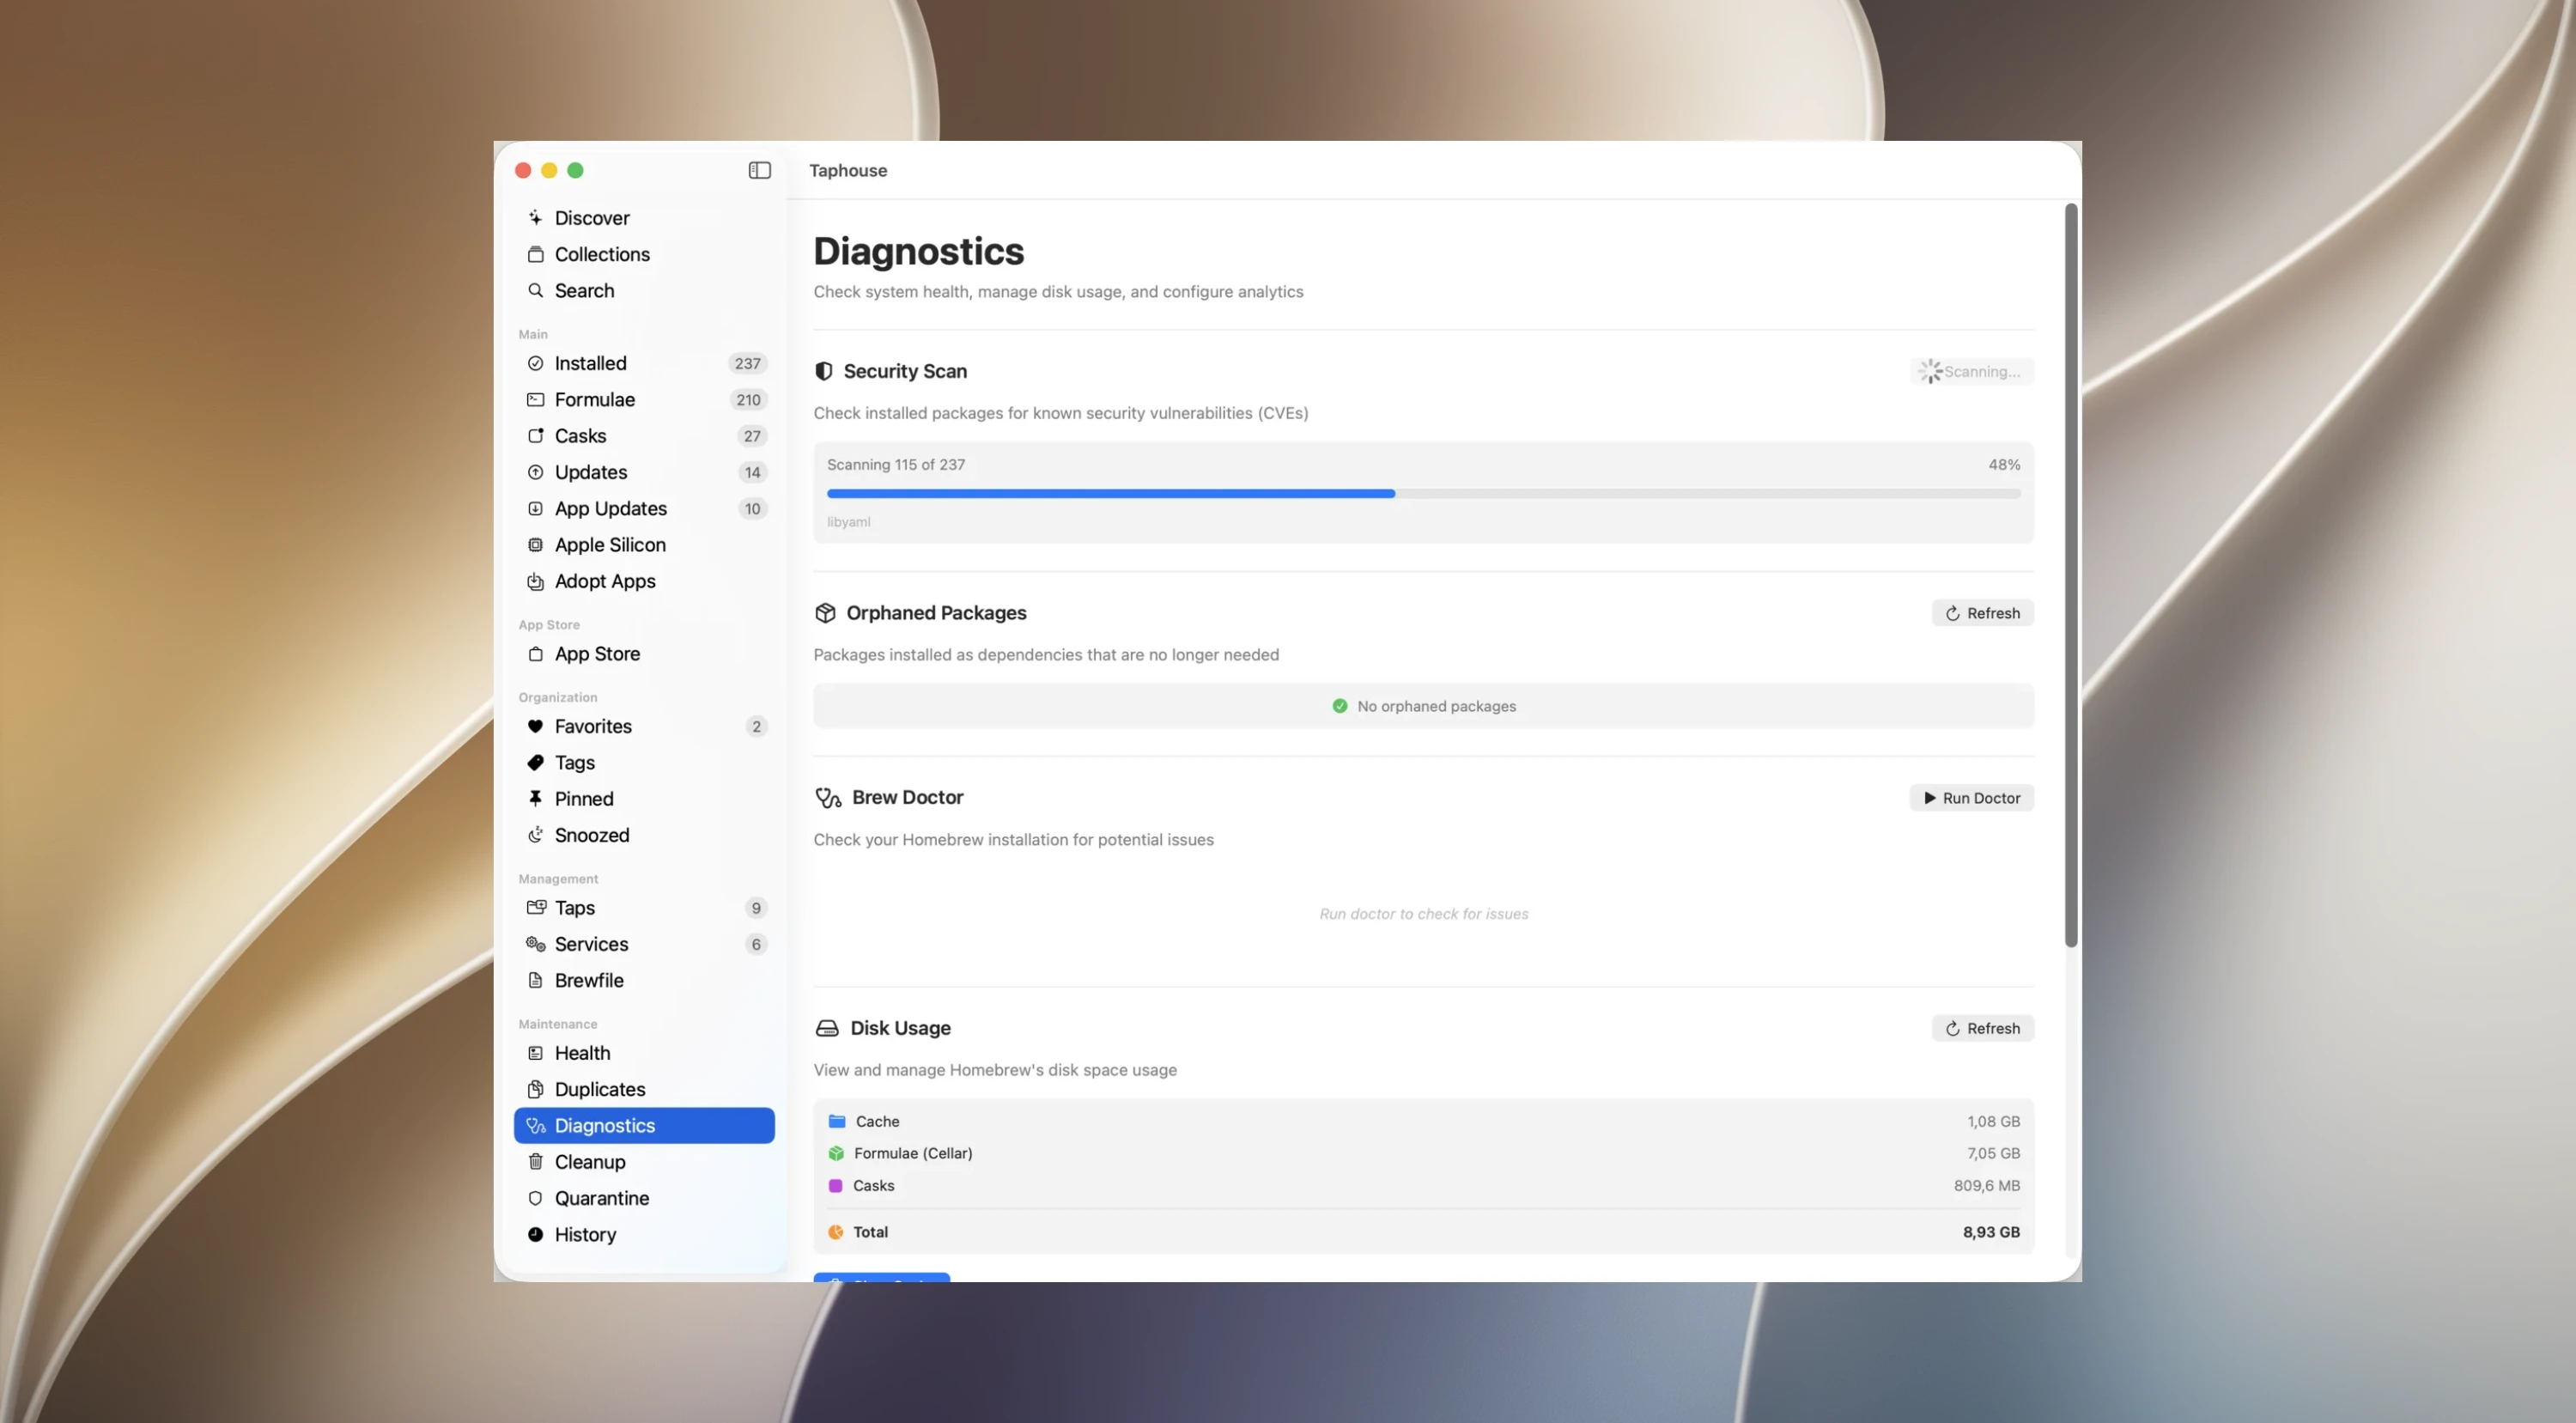Go to Installed packages list
2576x1423 pixels.
[x=644, y=363]
